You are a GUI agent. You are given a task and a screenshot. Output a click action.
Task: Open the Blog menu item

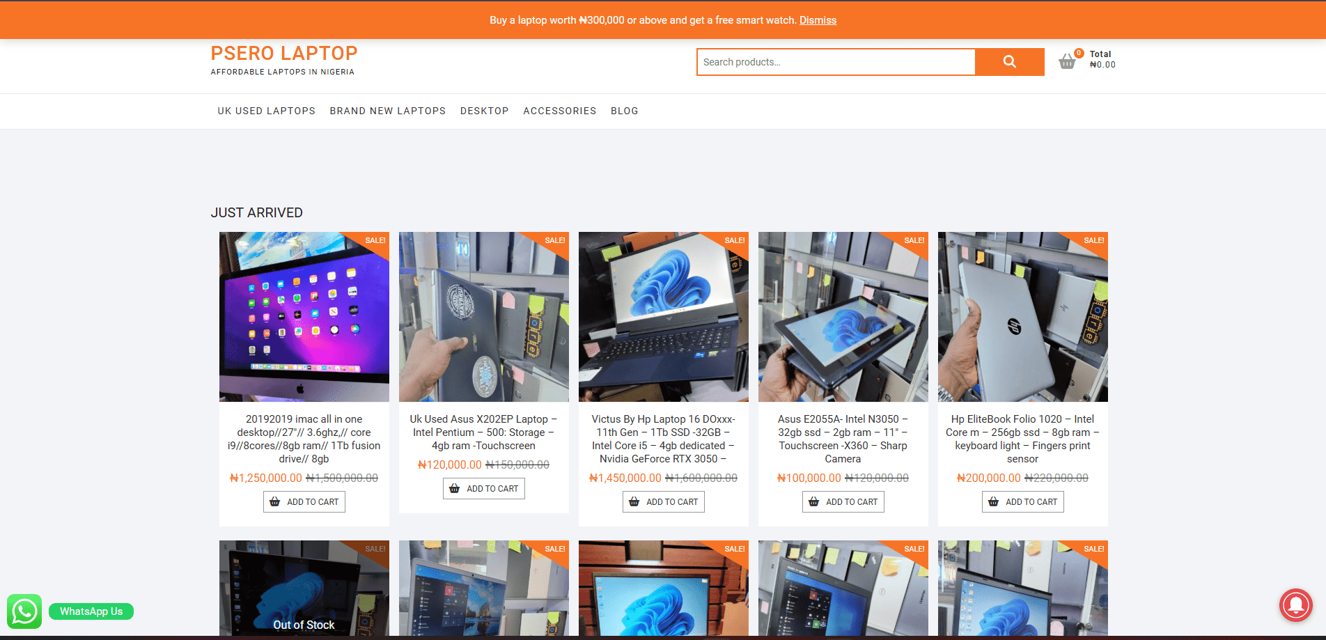625,111
